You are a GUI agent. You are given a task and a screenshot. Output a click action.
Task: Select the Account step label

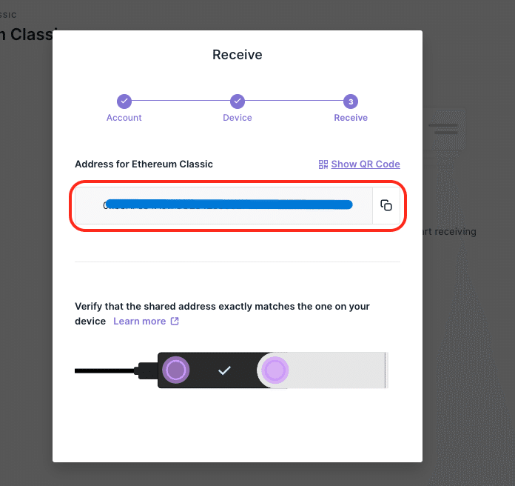pyautogui.click(x=124, y=118)
